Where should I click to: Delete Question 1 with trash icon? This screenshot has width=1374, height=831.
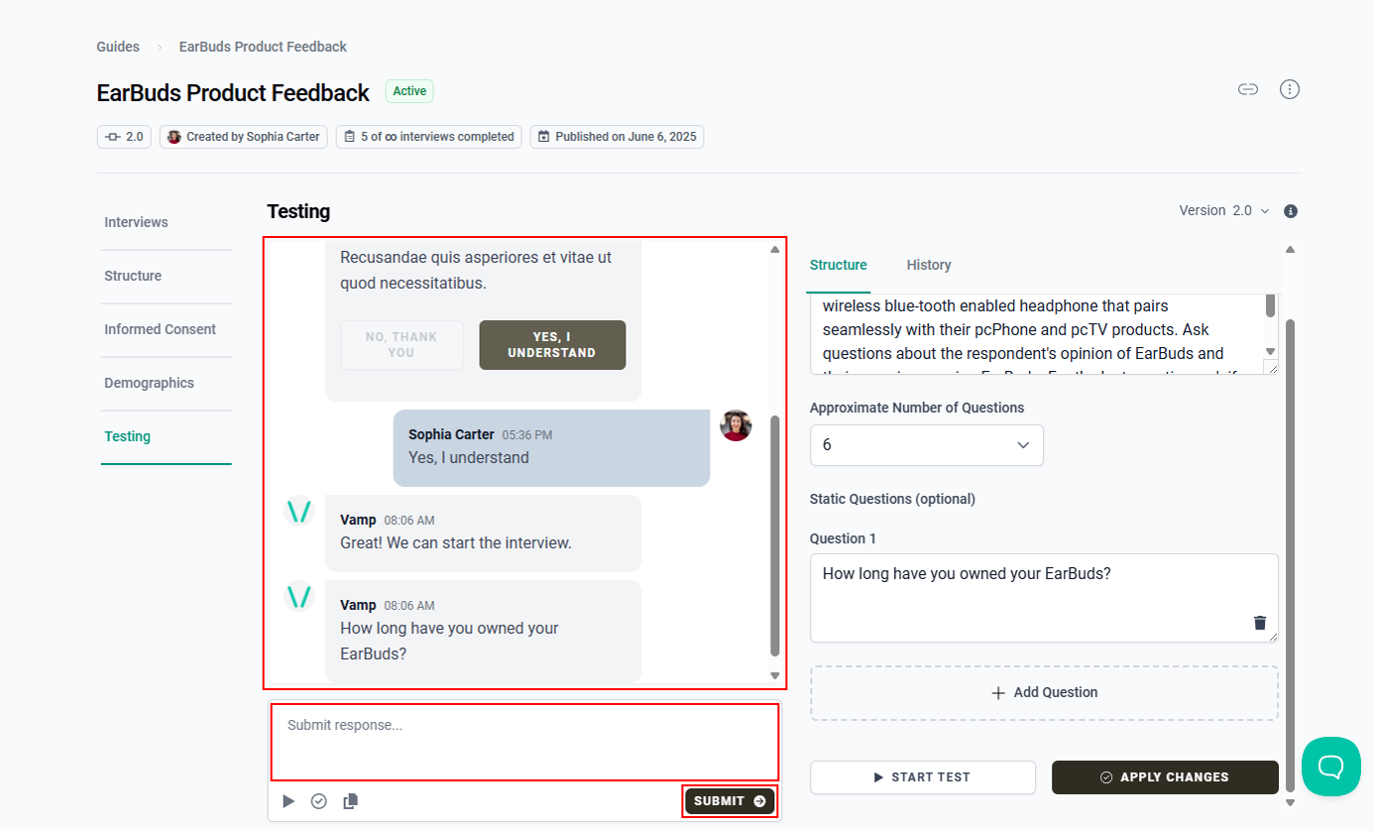[1260, 623]
